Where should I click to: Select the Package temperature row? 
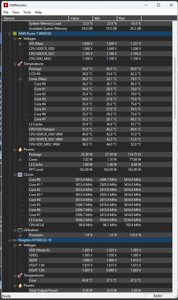[x=100, y=69]
